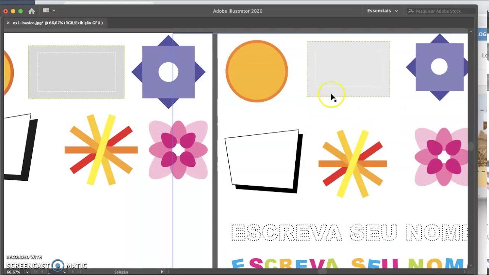Click the scroll-up arrow of vertical scrollbar
The image size is (489, 275).
[471, 32]
